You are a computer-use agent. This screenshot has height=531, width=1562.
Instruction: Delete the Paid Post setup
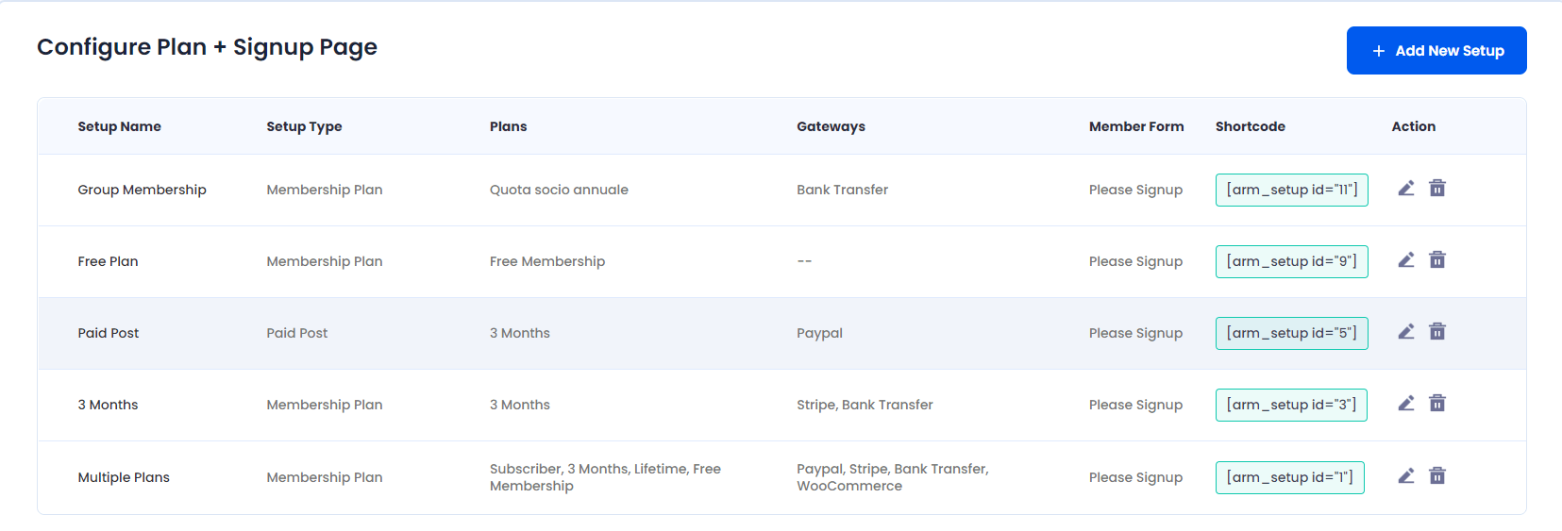(x=1437, y=332)
